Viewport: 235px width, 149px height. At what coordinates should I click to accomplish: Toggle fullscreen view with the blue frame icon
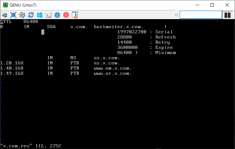click(13, 15)
